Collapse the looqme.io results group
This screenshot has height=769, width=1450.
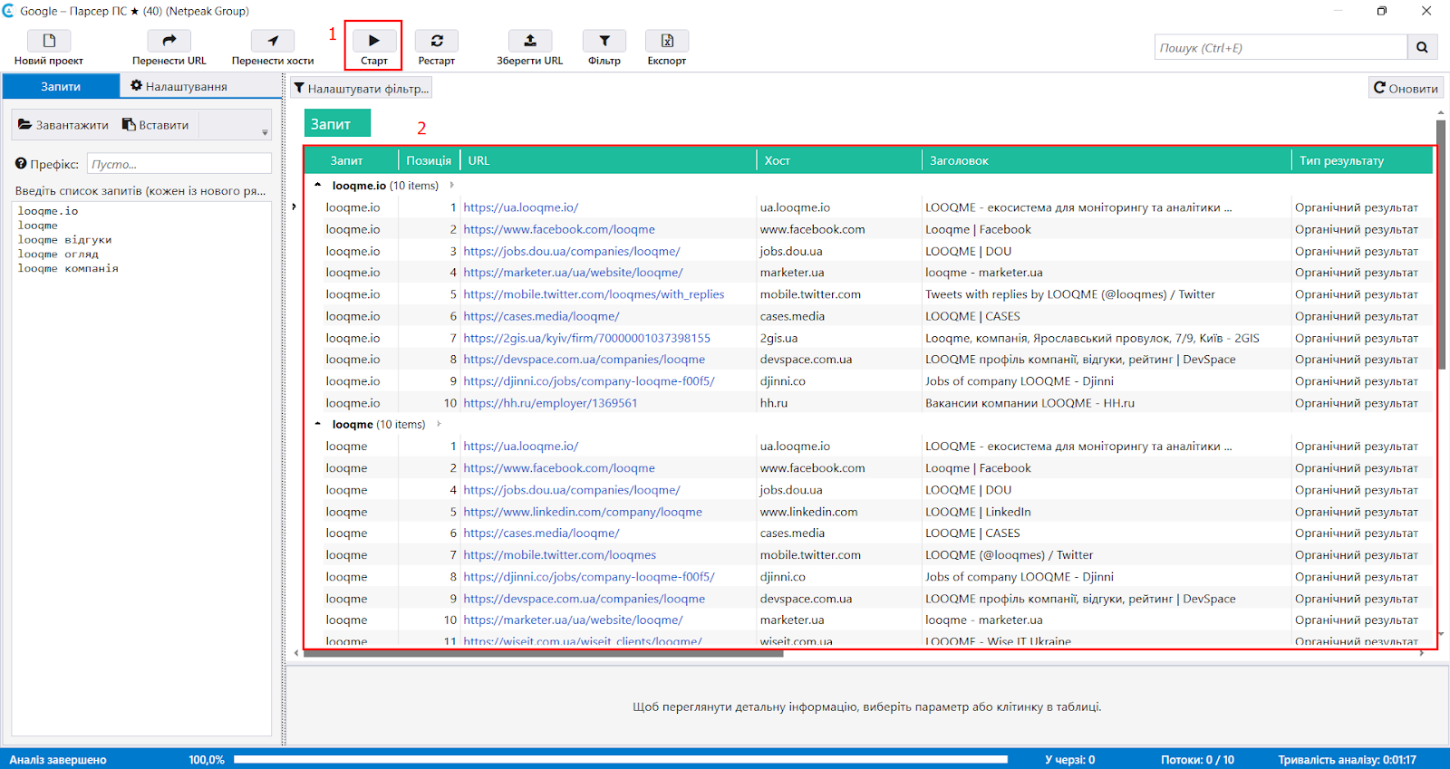coord(317,185)
